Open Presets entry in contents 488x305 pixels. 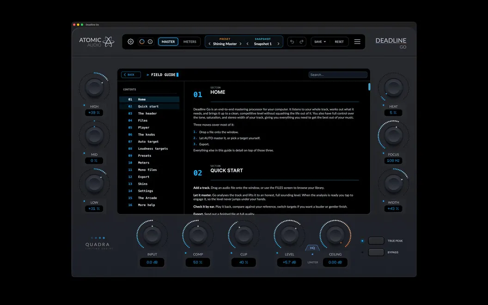[x=149, y=156]
